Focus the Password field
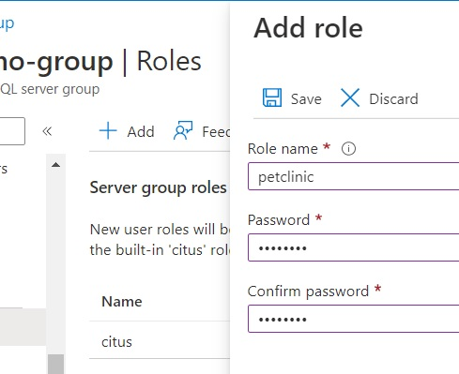The width and height of the screenshot is (459, 374). tap(354, 247)
